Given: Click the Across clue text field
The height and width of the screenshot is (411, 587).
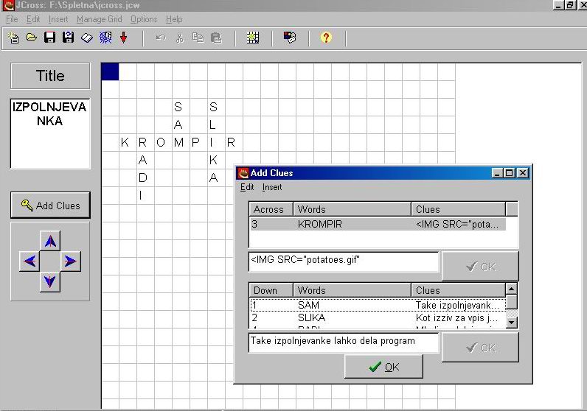Looking at the screenshot, I should pyautogui.click(x=344, y=261).
